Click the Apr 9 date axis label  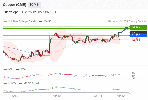point(15,96)
